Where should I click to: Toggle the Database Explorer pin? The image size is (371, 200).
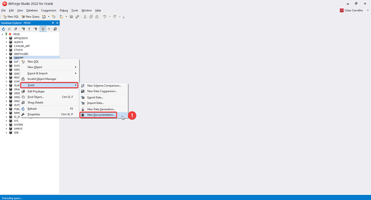(x=53, y=23)
